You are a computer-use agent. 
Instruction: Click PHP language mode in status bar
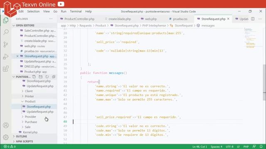click(x=246, y=147)
